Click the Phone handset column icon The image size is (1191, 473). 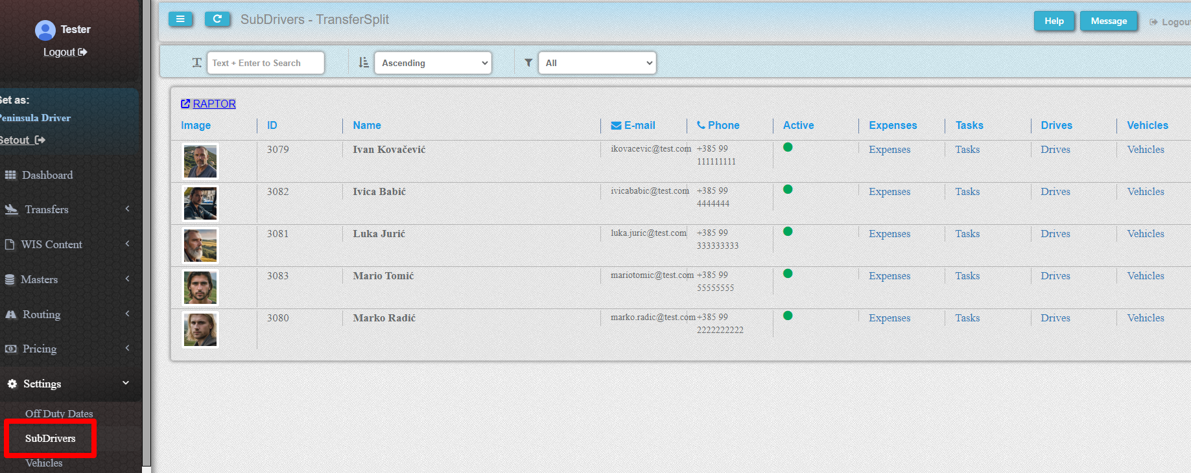pos(701,125)
